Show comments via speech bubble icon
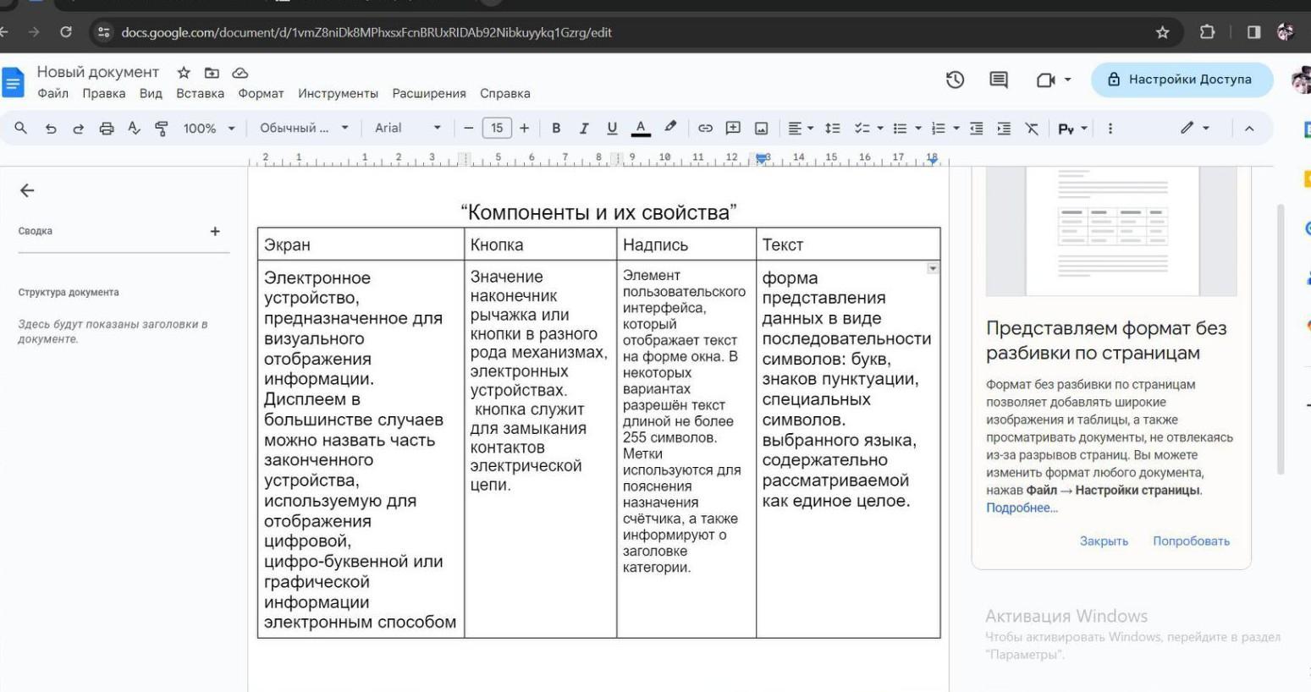 (x=999, y=80)
